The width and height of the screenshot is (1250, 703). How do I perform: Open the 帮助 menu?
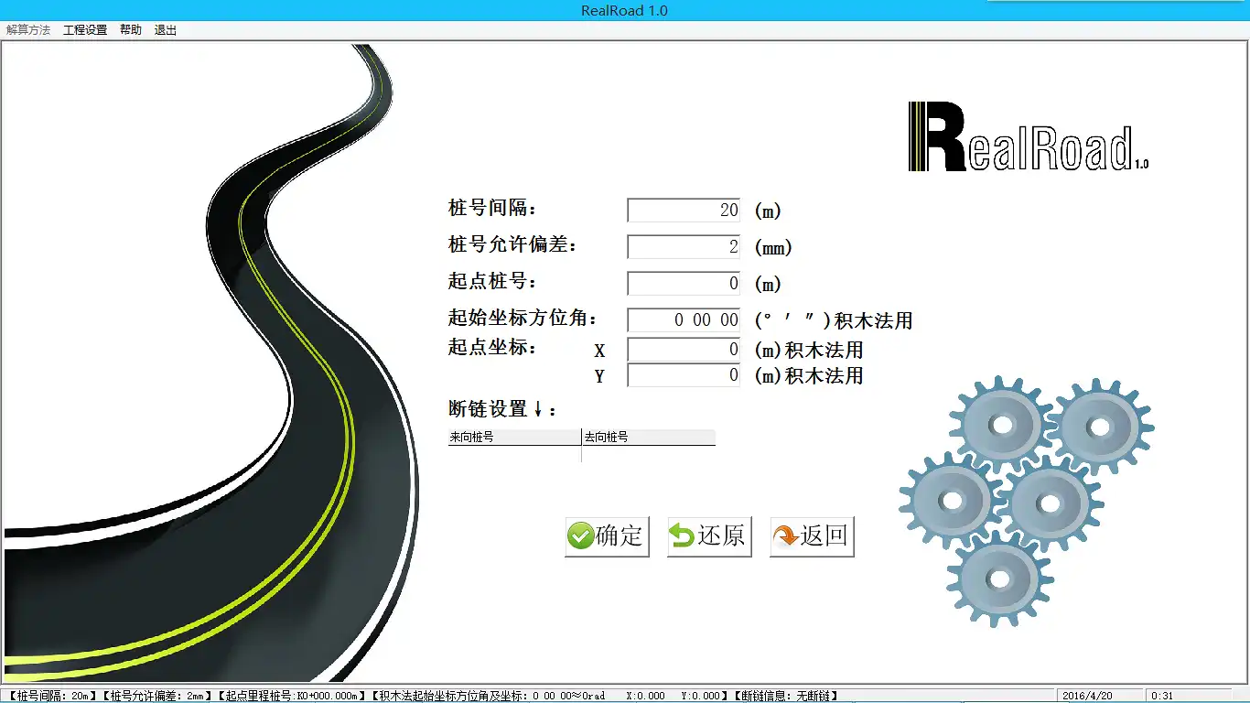point(131,30)
